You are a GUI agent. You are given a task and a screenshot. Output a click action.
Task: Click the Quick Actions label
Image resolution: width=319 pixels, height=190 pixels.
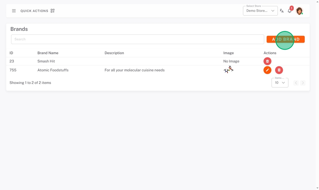click(34, 11)
